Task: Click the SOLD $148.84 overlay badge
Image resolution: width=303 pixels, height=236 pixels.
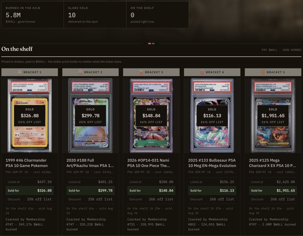Action: [x=151, y=116]
